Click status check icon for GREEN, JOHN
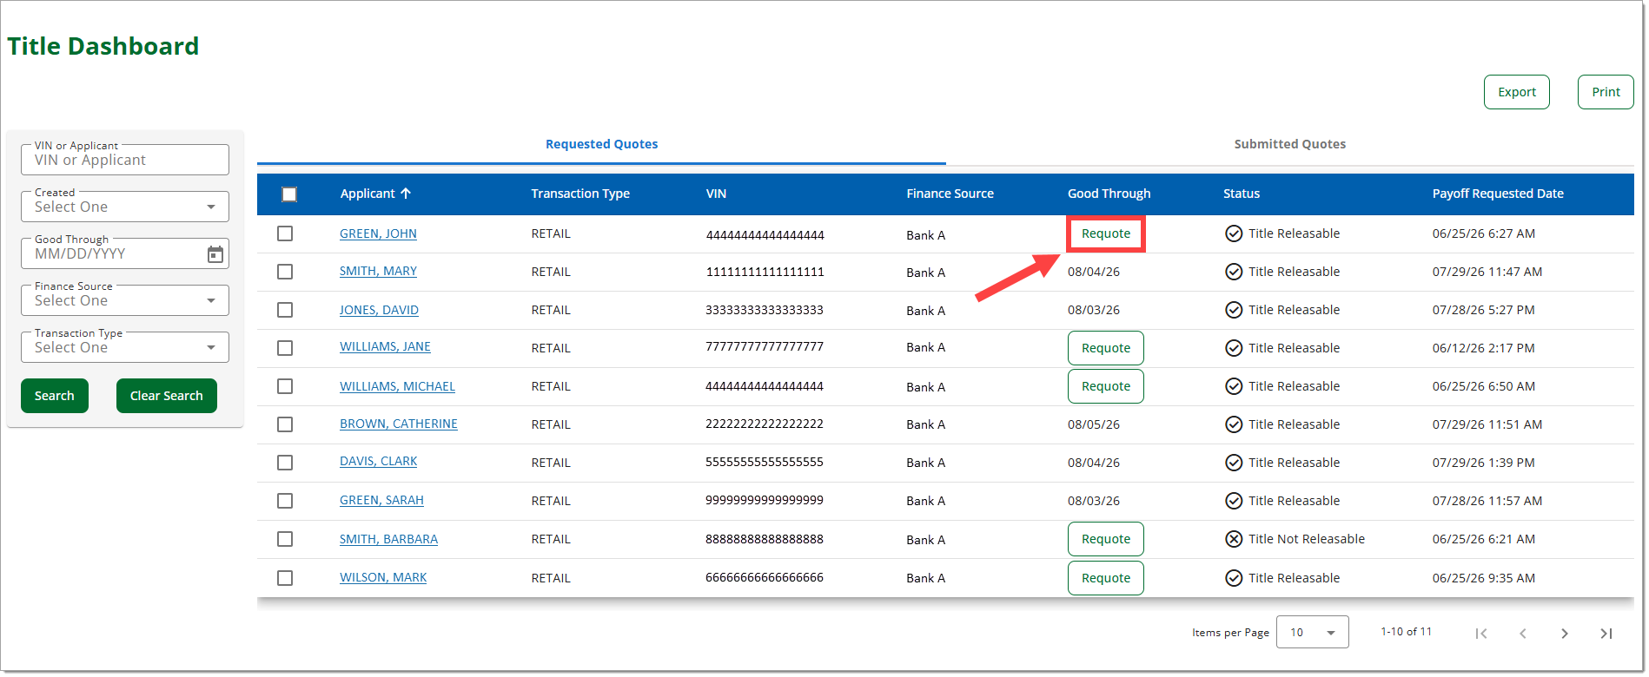The height and width of the screenshot is (677, 1649). tap(1234, 233)
